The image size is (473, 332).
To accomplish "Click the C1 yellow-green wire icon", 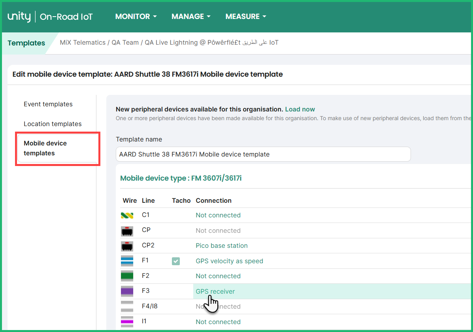I will click(x=127, y=215).
